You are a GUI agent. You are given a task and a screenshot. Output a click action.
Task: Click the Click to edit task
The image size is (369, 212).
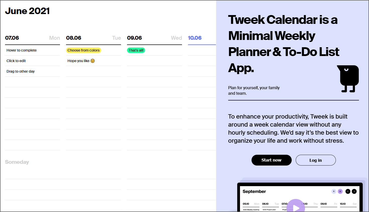16,61
